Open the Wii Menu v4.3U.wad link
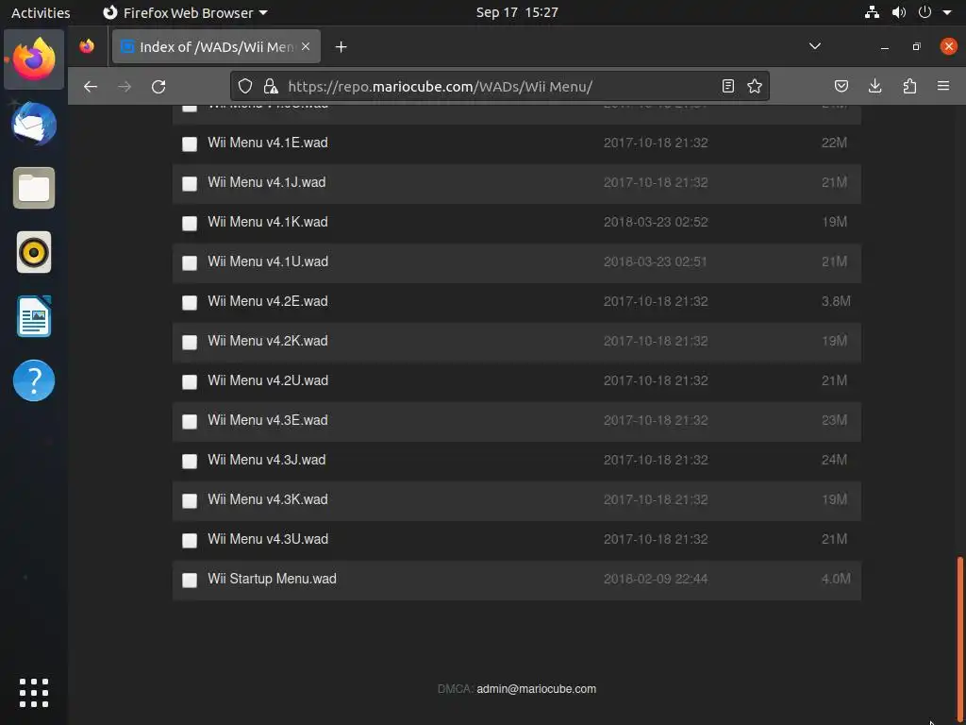Screen dimensions: 966x725 tap(268, 538)
